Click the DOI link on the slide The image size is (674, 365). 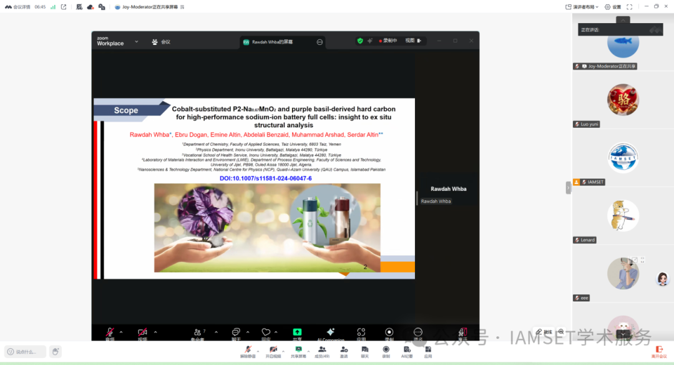coord(265,178)
